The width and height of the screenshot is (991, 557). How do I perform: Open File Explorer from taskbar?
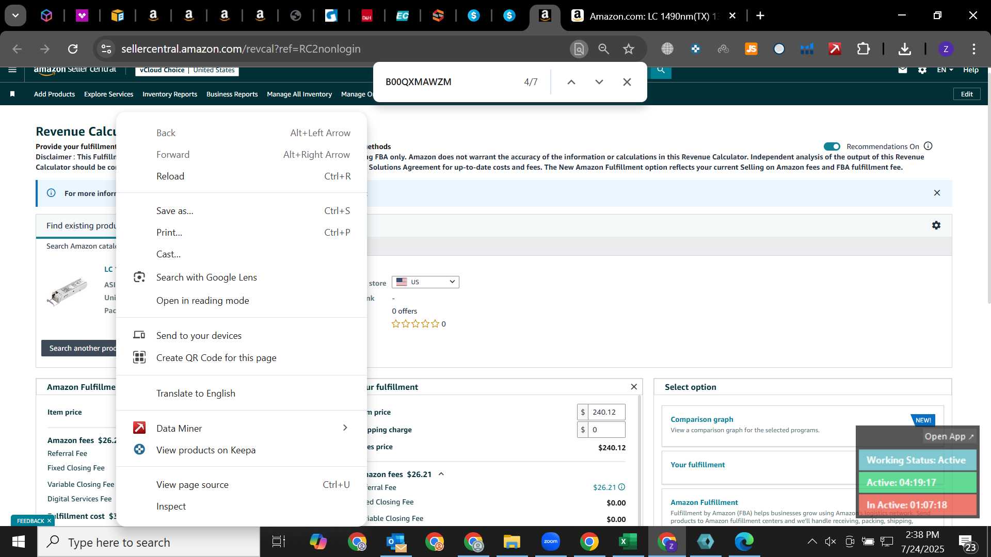tap(512, 542)
